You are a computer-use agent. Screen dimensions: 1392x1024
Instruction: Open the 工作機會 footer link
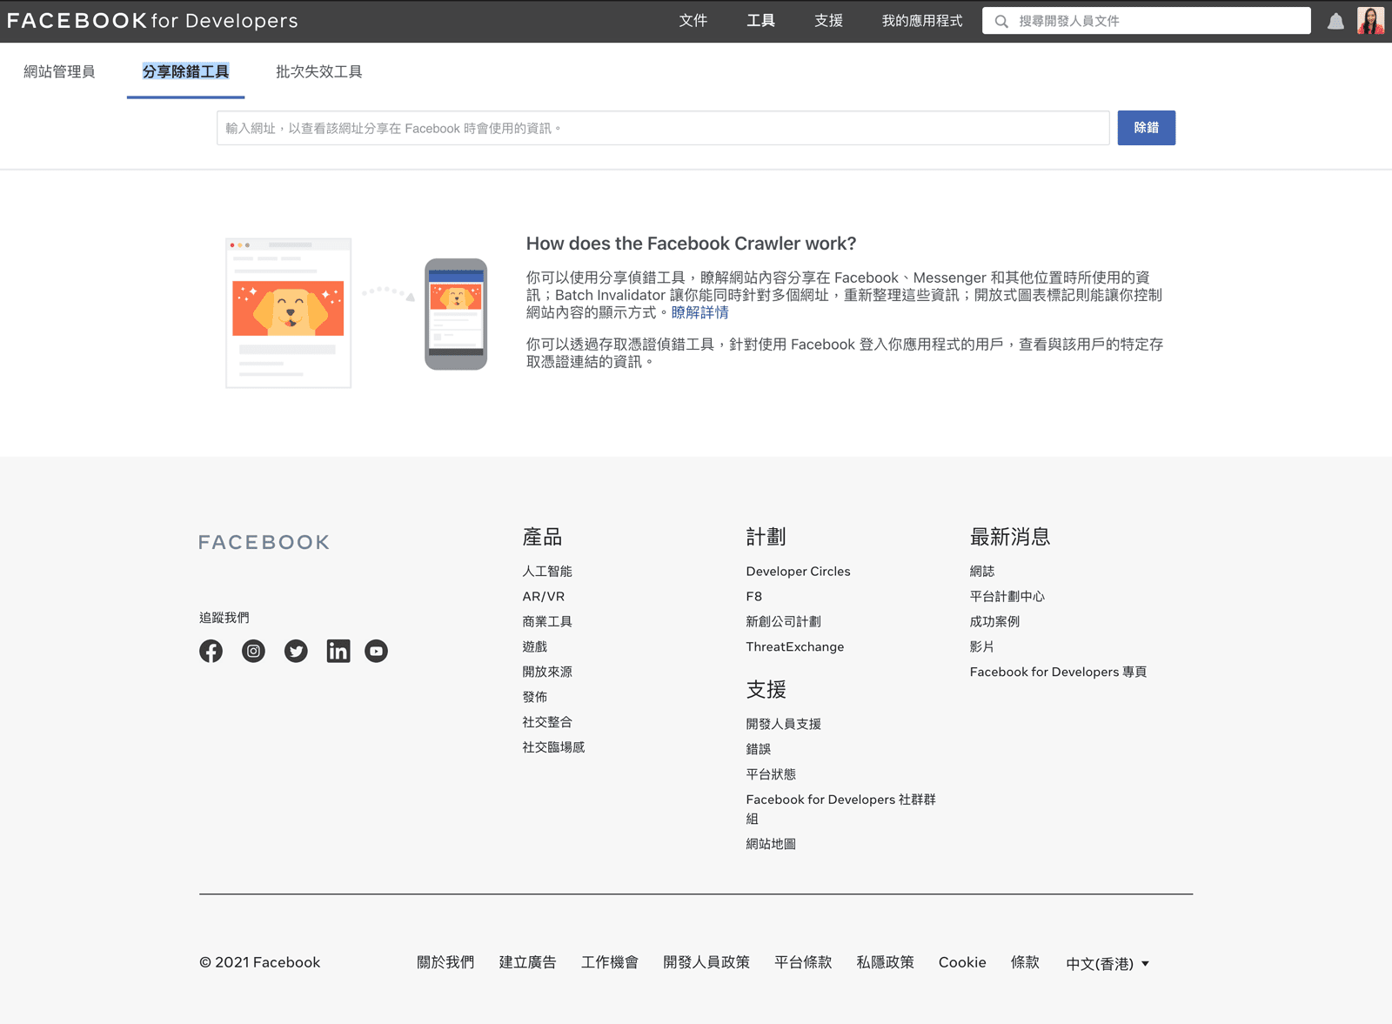[x=610, y=962]
